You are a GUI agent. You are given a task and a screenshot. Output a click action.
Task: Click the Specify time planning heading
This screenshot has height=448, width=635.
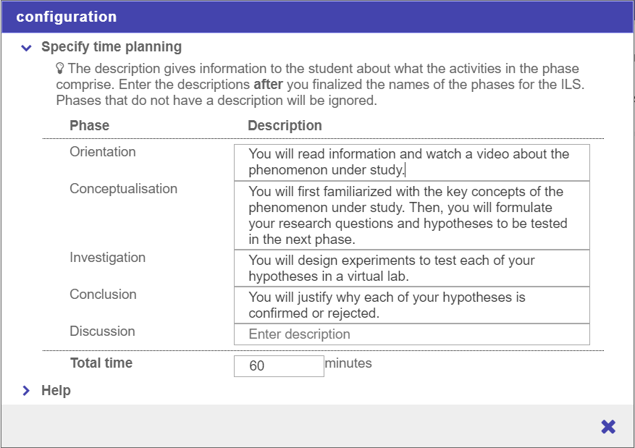(112, 47)
